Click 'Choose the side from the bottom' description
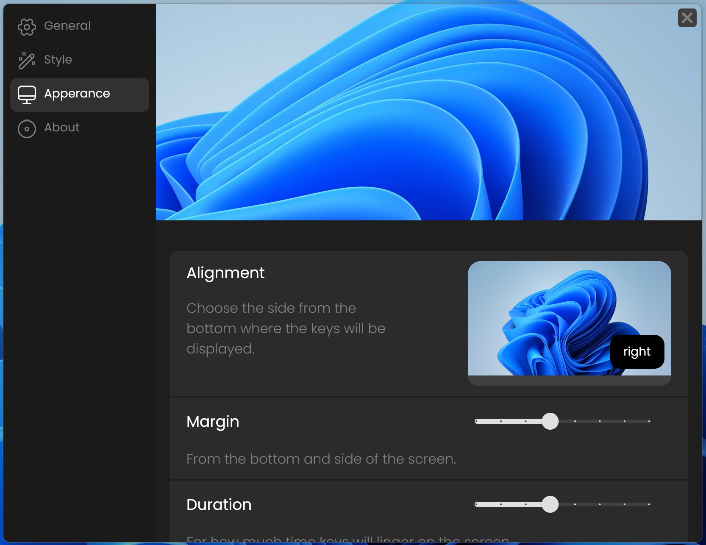 point(286,328)
